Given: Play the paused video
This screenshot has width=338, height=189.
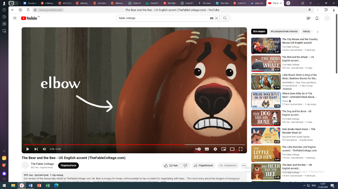Looking at the screenshot, I should click(28, 149).
